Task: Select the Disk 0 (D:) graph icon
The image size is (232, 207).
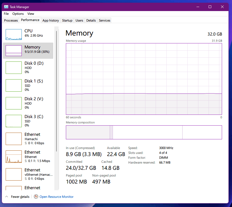Action: click(14, 68)
